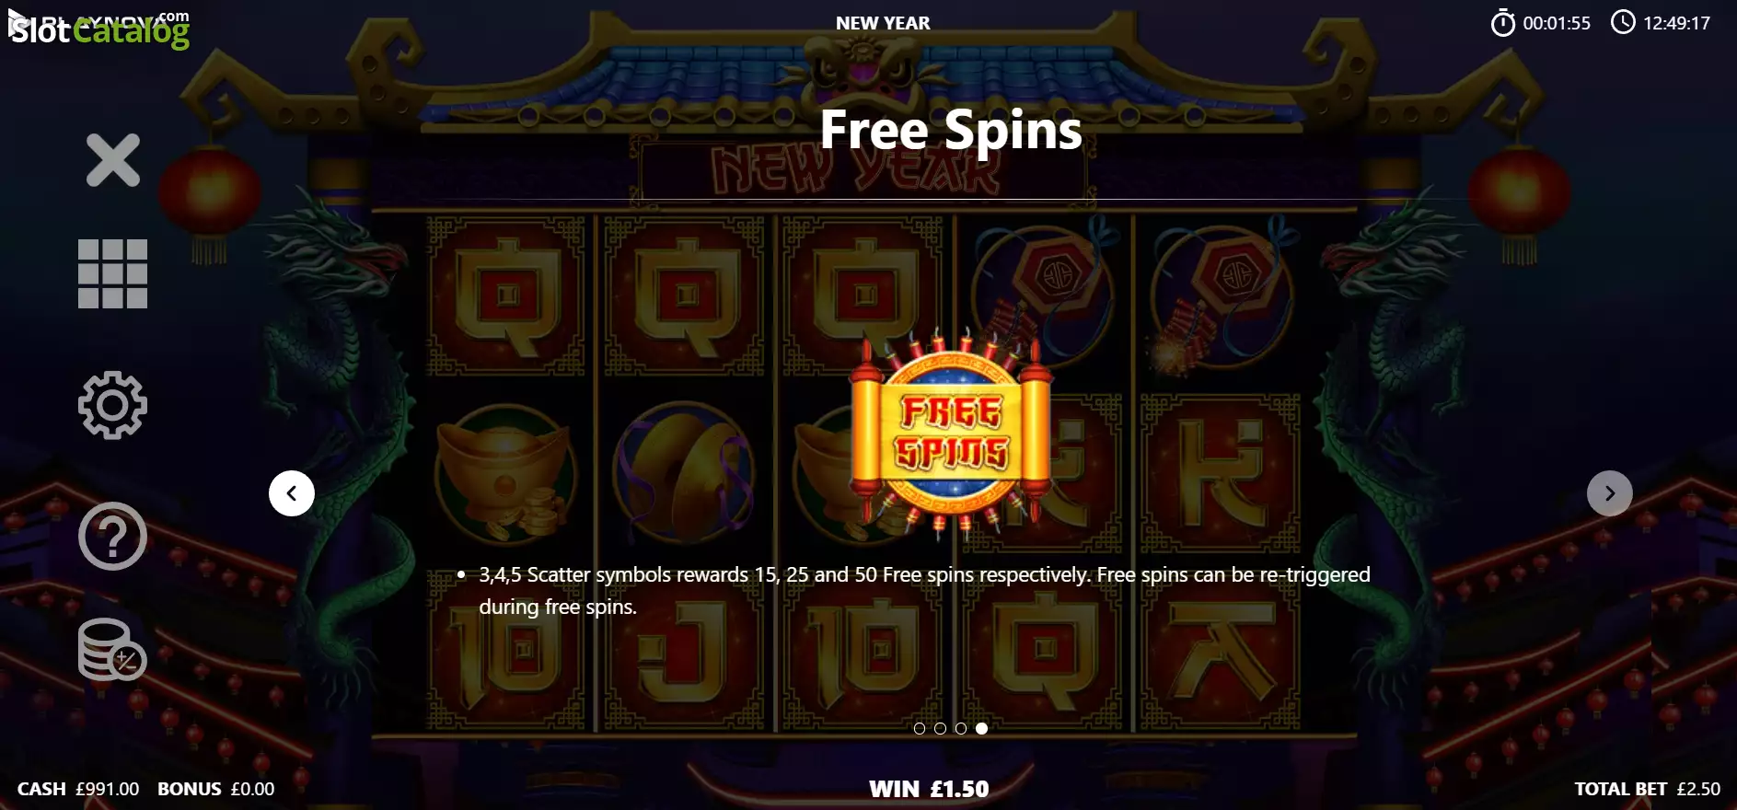The height and width of the screenshot is (810, 1737).
Task: Click the WIN £1.50 display
Action: pyautogui.click(x=929, y=789)
